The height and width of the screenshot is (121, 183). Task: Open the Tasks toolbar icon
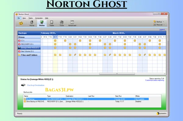tap(52, 23)
